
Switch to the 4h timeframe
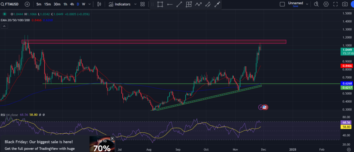tap(72, 4)
